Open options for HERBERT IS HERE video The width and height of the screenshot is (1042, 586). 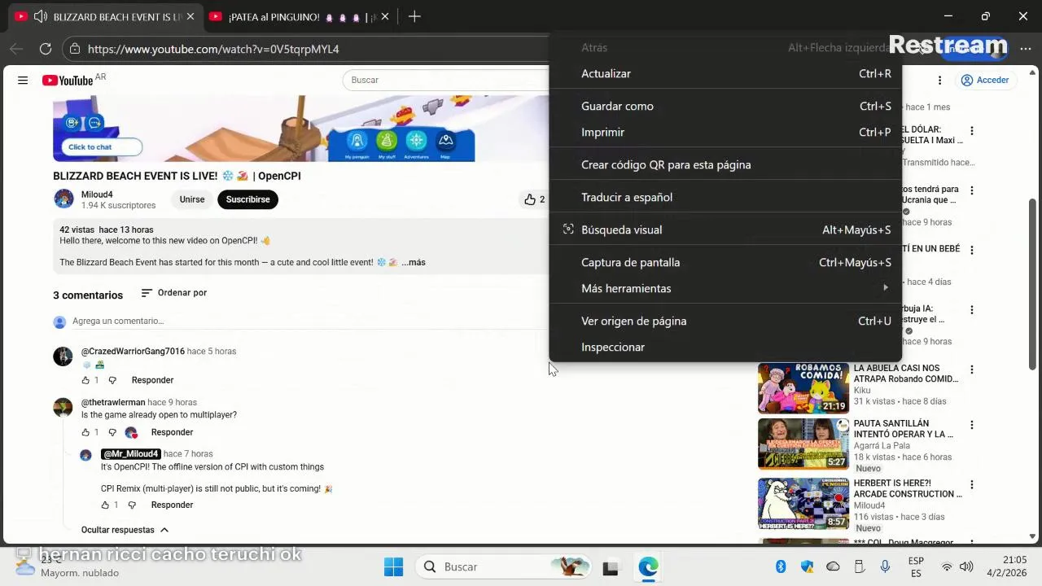click(971, 484)
